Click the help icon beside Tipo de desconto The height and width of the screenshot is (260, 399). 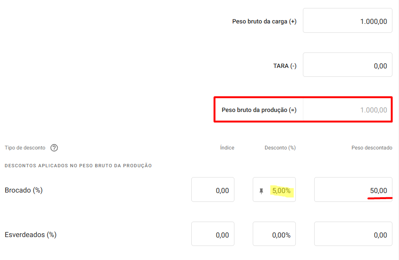click(x=54, y=148)
